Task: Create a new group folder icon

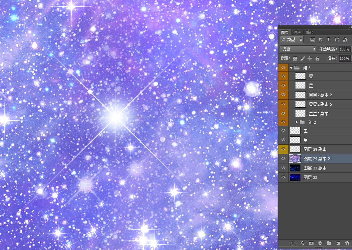Action: tap(329, 243)
